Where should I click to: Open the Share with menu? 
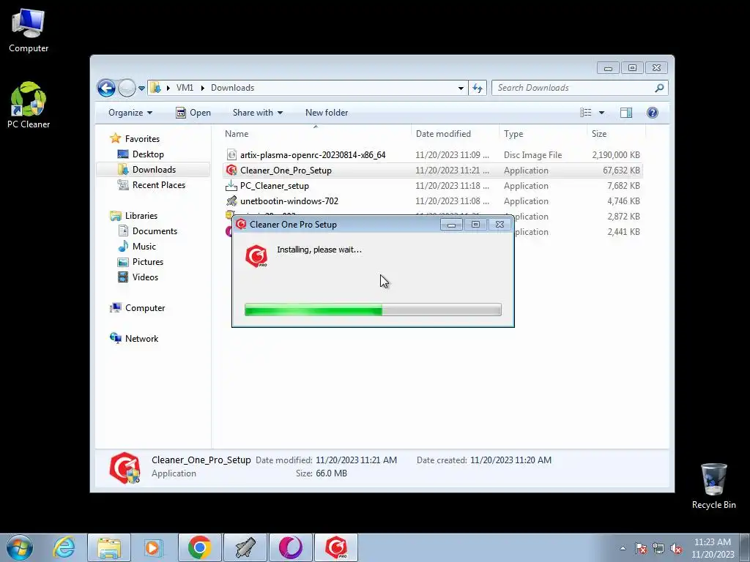tap(257, 113)
